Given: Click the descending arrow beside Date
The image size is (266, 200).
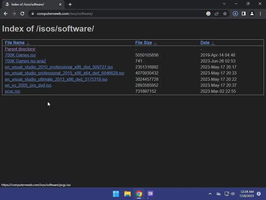Looking at the screenshot, I should (x=213, y=43).
